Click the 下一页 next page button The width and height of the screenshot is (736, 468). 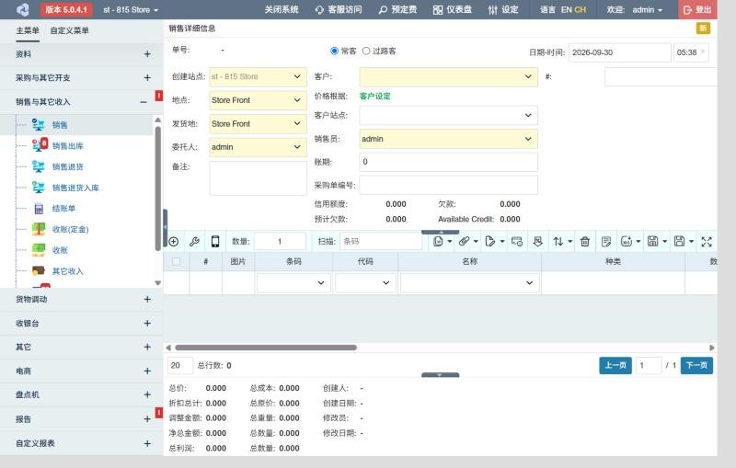coord(696,365)
